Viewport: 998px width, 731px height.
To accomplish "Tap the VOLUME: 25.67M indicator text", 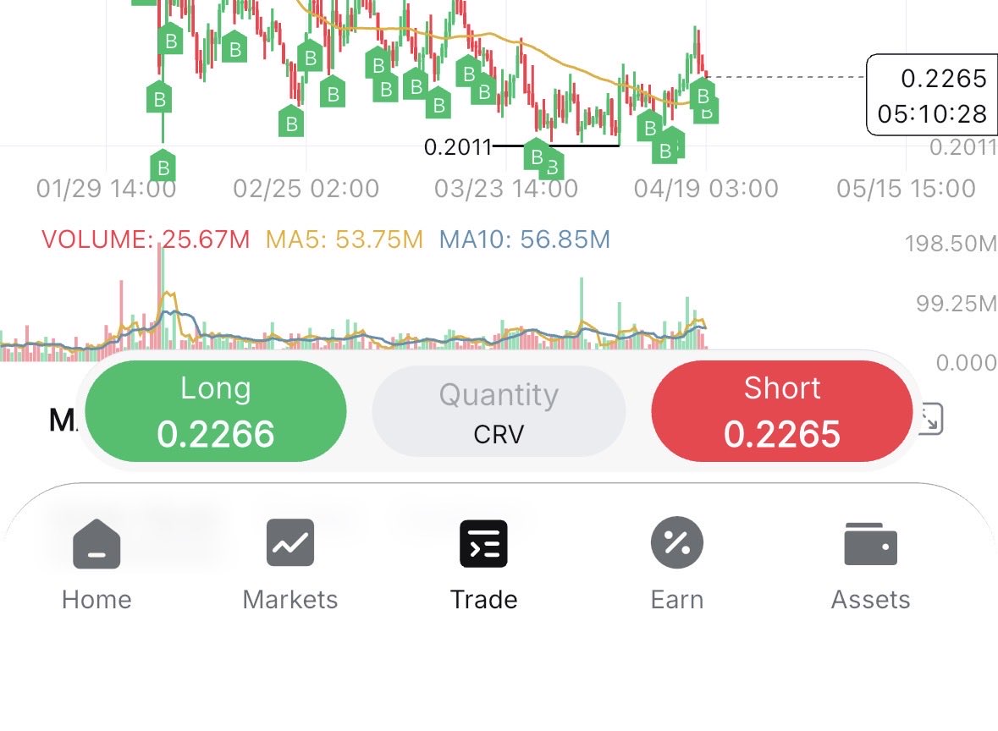I will pyautogui.click(x=146, y=239).
